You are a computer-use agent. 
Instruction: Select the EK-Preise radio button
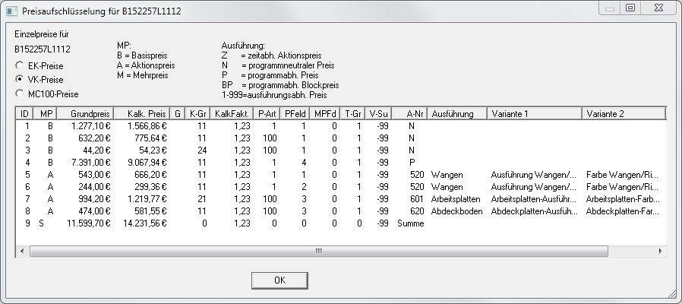[x=20, y=66]
